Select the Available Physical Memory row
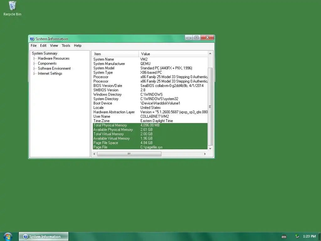 click(150, 130)
